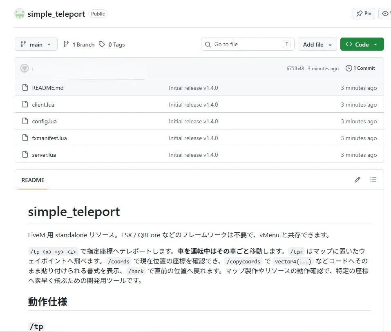391x332 pixels.
Task: View the 1 Commit history link
Action: click(360, 68)
